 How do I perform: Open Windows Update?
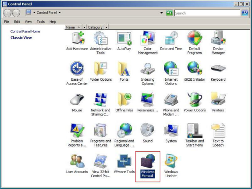coord(171,166)
